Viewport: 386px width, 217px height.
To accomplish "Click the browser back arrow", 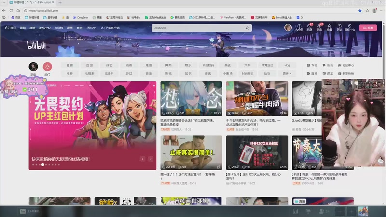I will point(4,11).
